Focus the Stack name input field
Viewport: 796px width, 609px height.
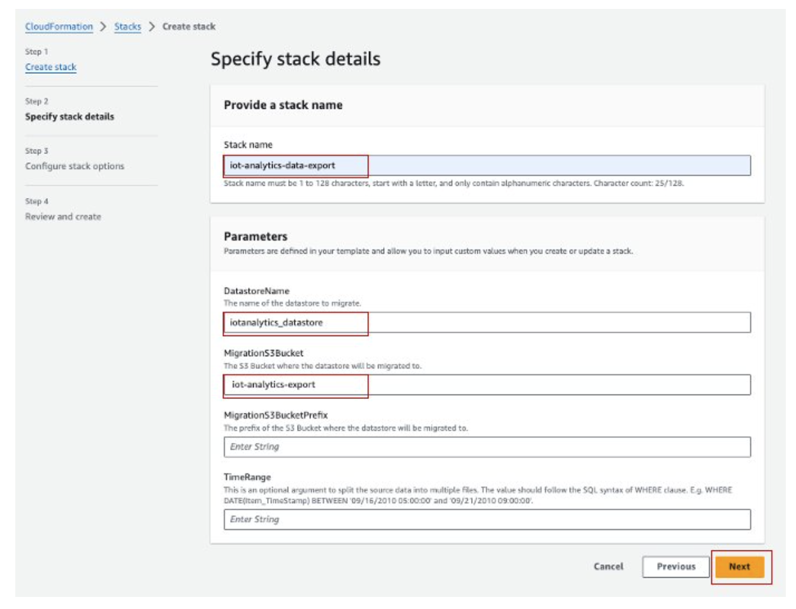pyautogui.click(x=486, y=165)
